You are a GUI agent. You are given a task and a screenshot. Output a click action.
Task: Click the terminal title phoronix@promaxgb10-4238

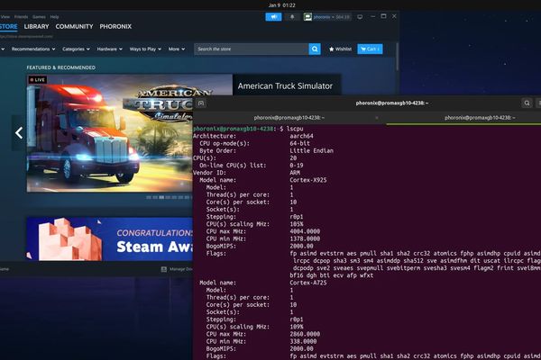(x=392, y=103)
